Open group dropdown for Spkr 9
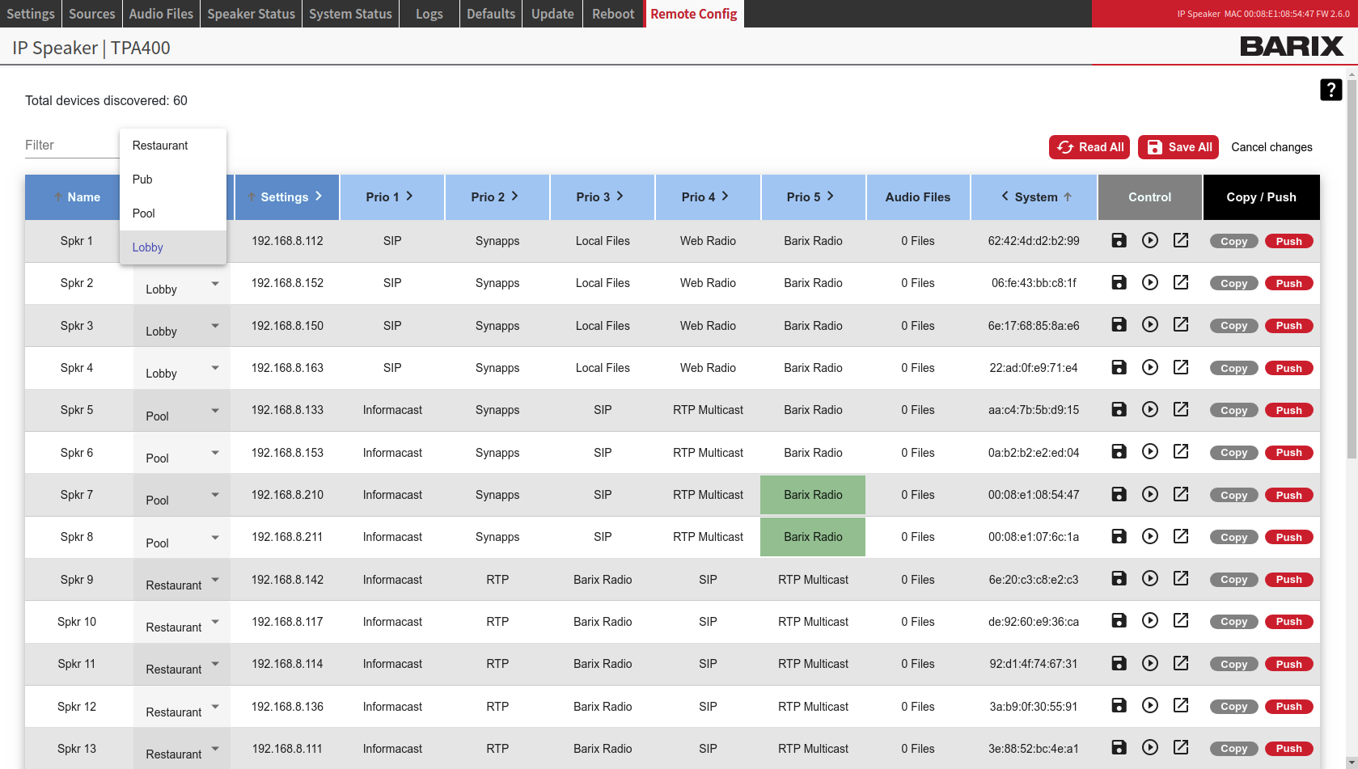This screenshot has width=1358, height=769. point(215,580)
